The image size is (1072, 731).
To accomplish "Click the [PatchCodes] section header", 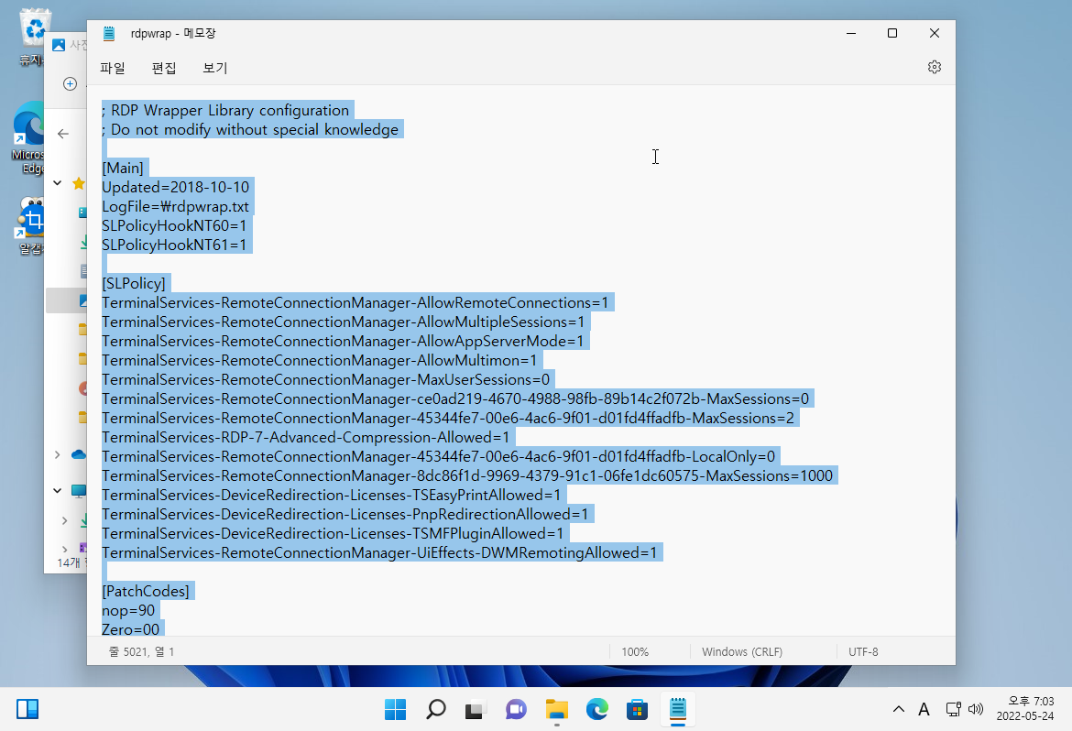I will tap(146, 591).
